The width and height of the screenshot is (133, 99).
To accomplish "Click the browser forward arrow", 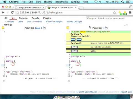I will coord(8,12).
